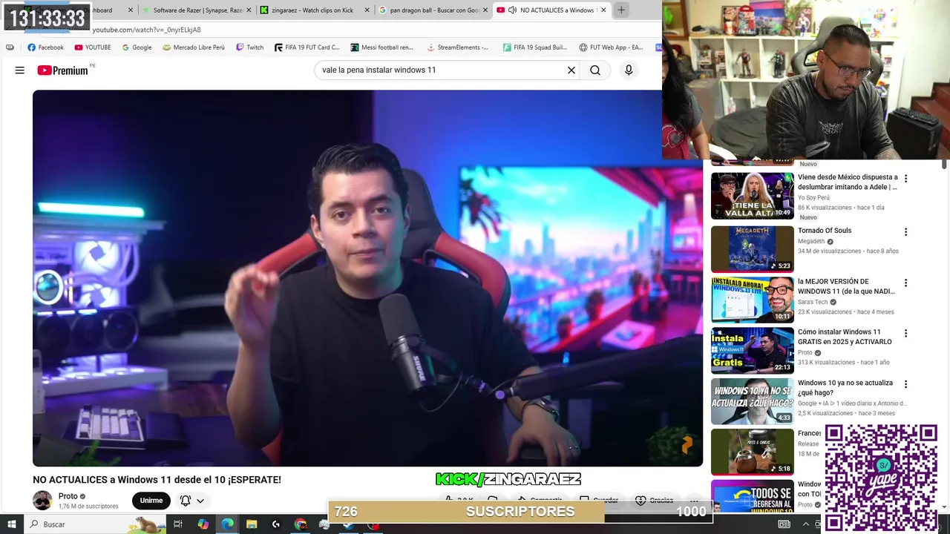Show hidden system tray icons chevron
Screen dimensions: 950x534
coord(806,524)
